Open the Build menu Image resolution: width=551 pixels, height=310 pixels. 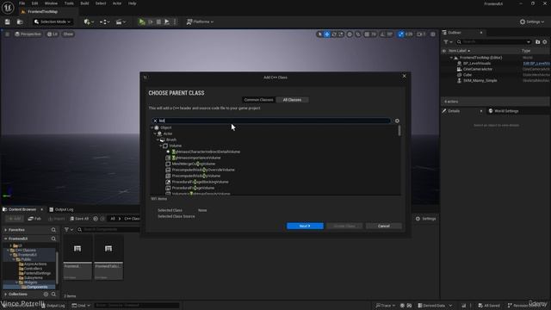(84, 3)
